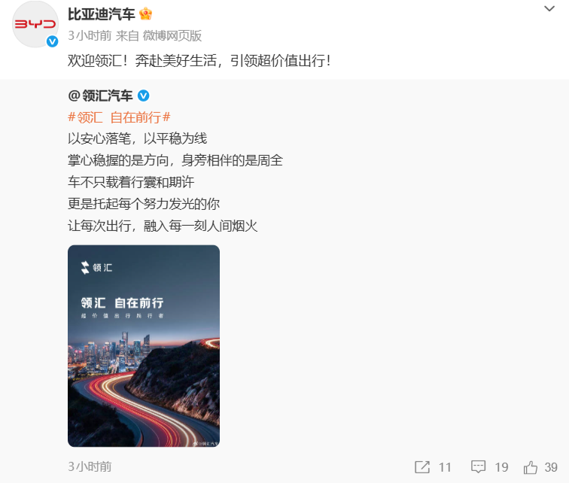Click the gold crown member badge

click(145, 14)
